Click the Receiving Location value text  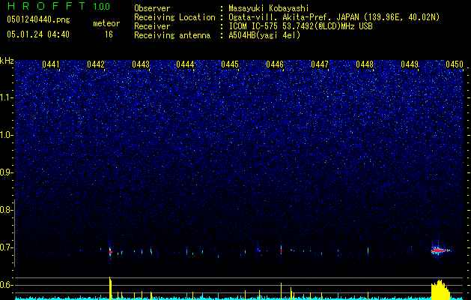[x=334, y=17]
